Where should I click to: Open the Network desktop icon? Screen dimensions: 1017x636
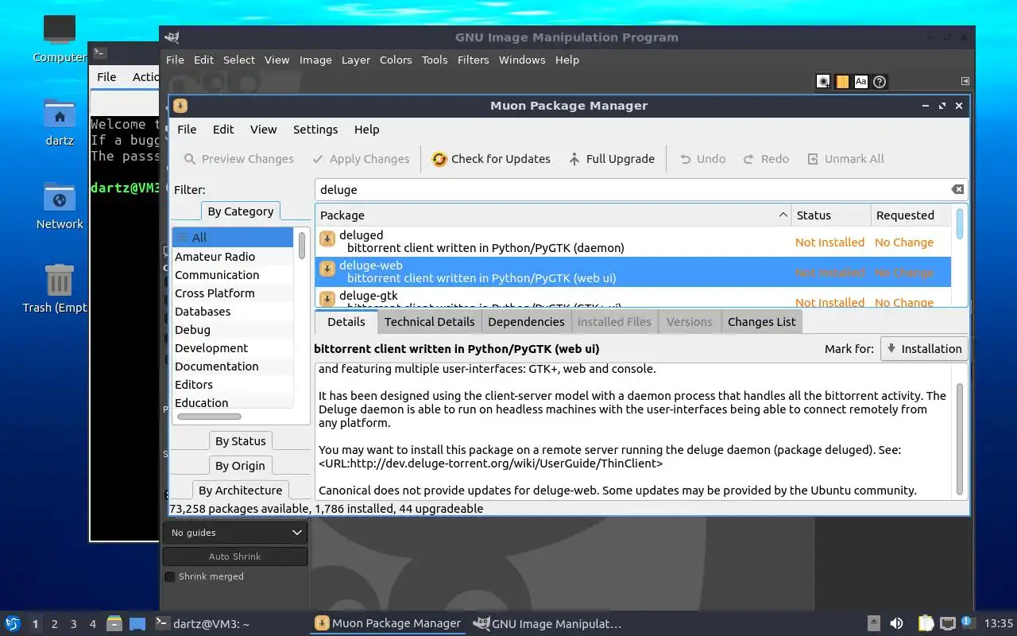coord(60,206)
